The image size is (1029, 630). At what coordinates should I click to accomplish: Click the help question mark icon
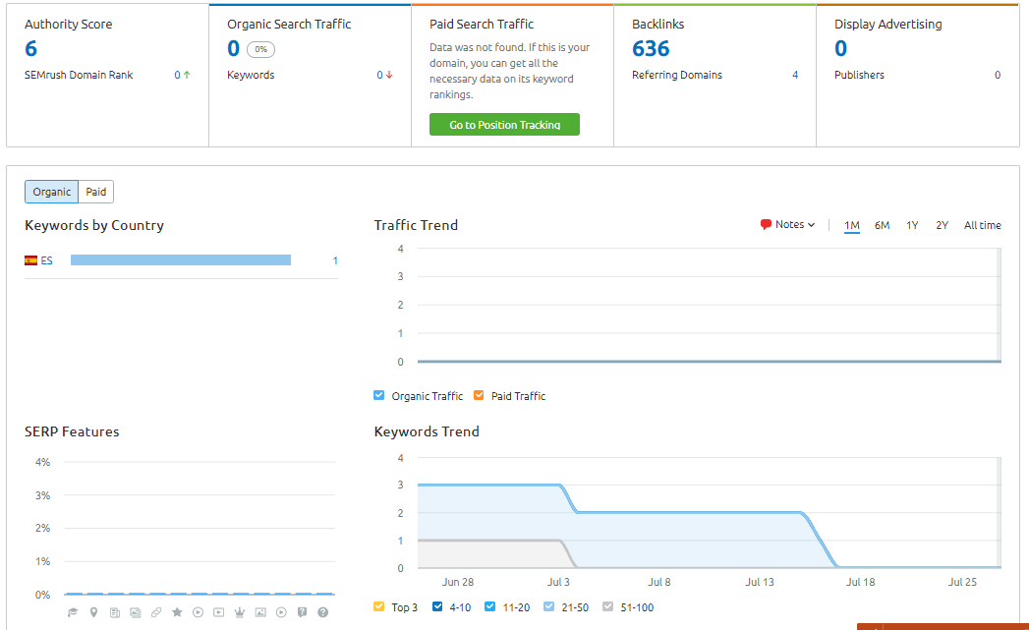click(321, 611)
